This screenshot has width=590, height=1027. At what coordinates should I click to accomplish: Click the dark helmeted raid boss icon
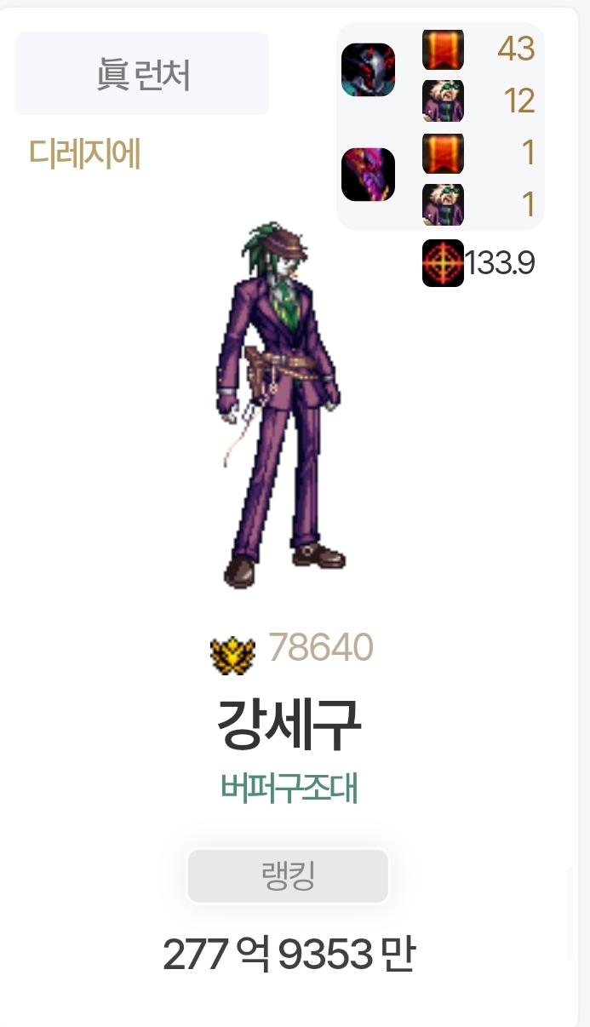(368, 70)
